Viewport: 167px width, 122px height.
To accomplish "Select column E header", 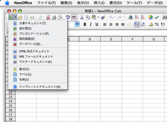I will click(x=111, y=39).
